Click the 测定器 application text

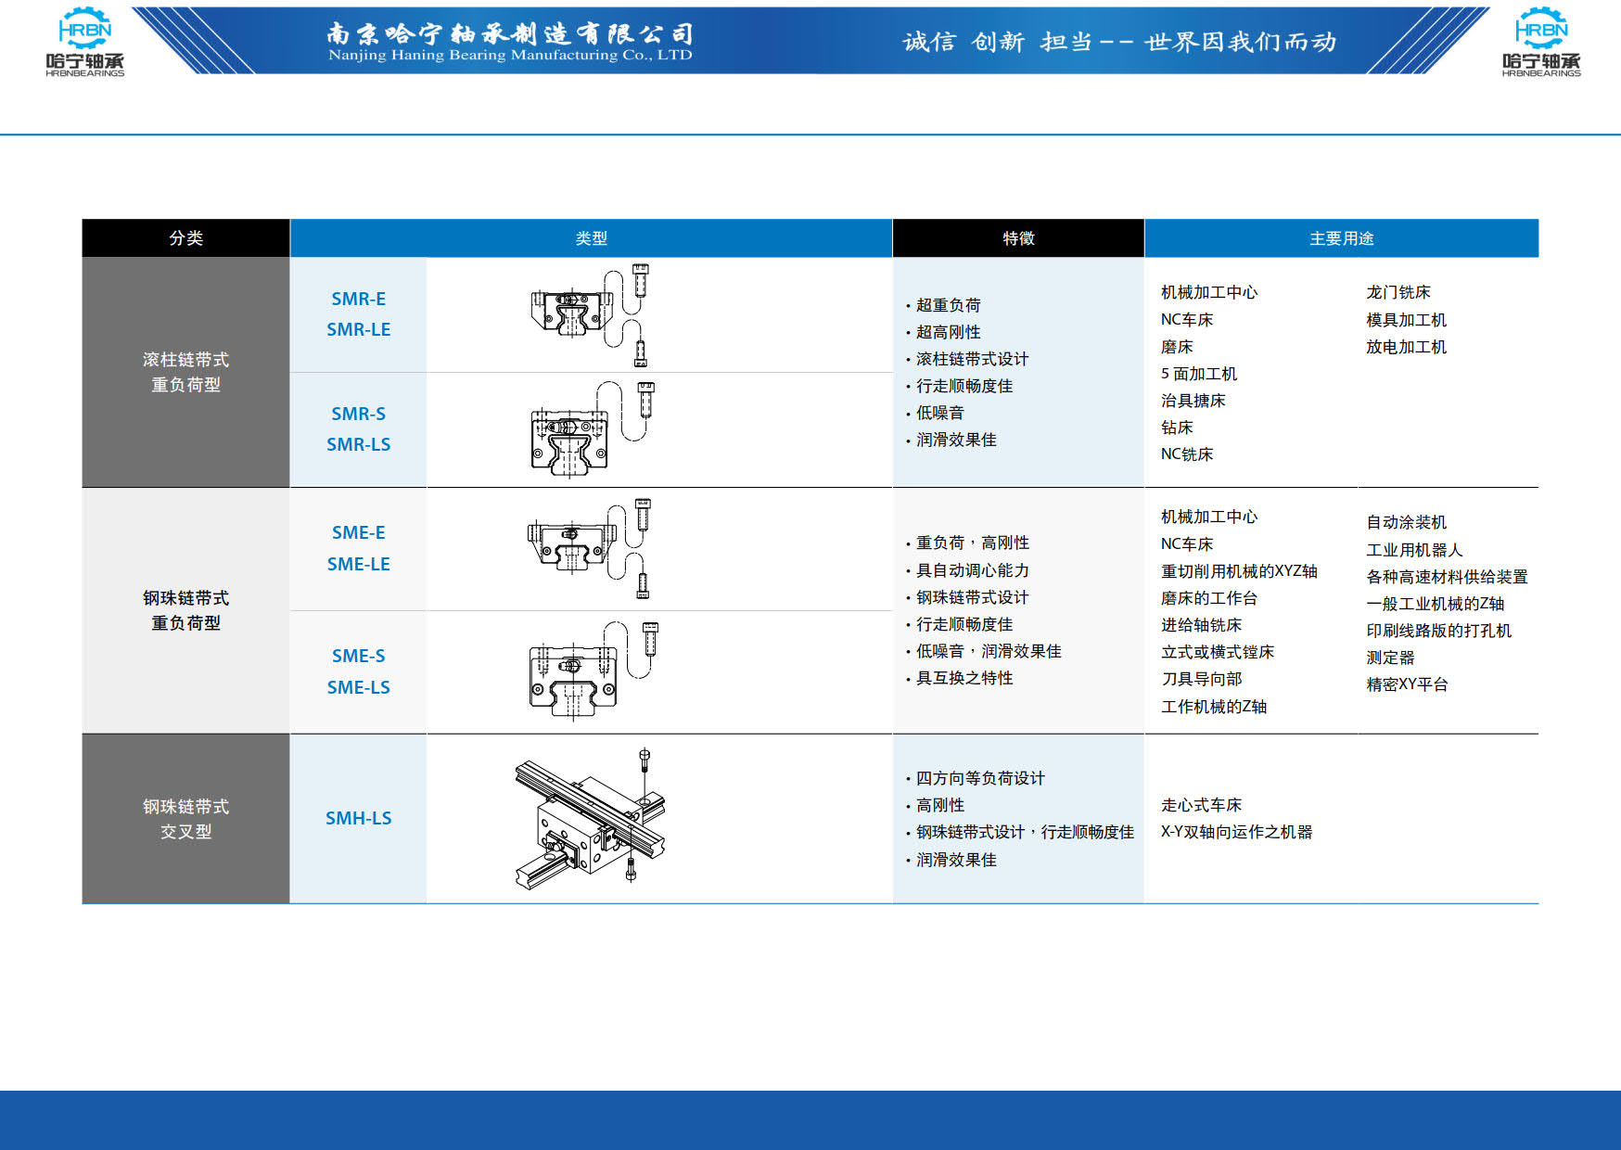tap(1390, 658)
